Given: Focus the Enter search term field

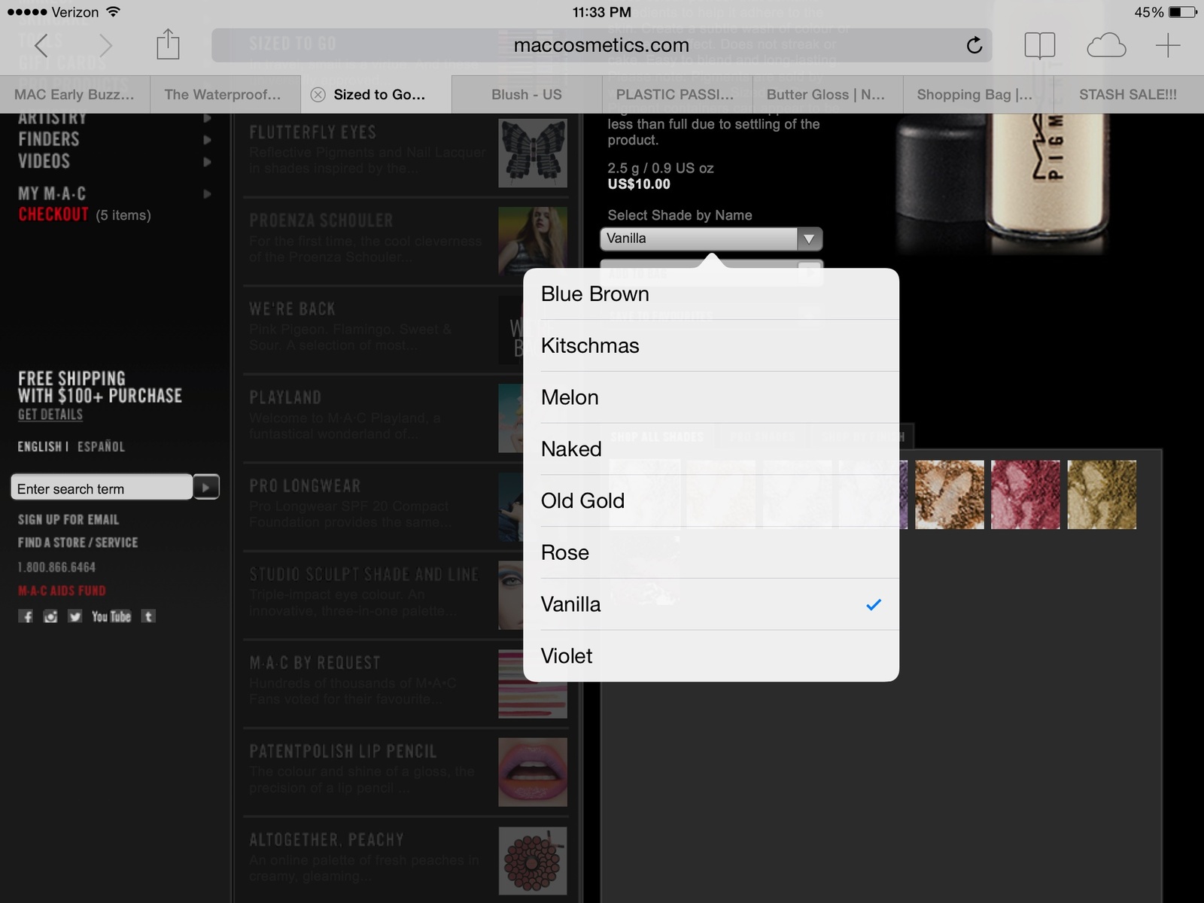Looking at the screenshot, I should click(102, 488).
